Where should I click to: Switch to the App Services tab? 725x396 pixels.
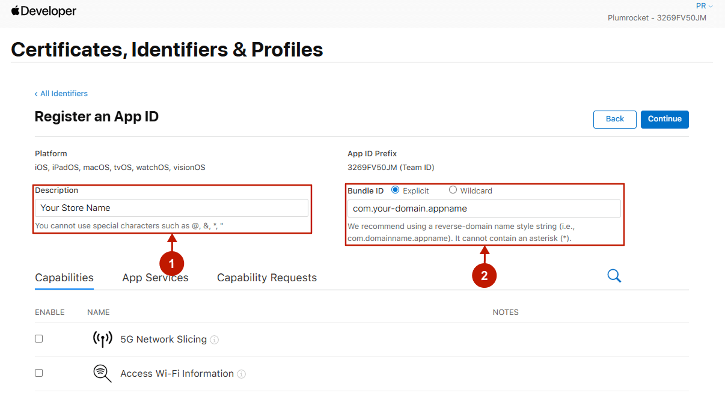(155, 278)
